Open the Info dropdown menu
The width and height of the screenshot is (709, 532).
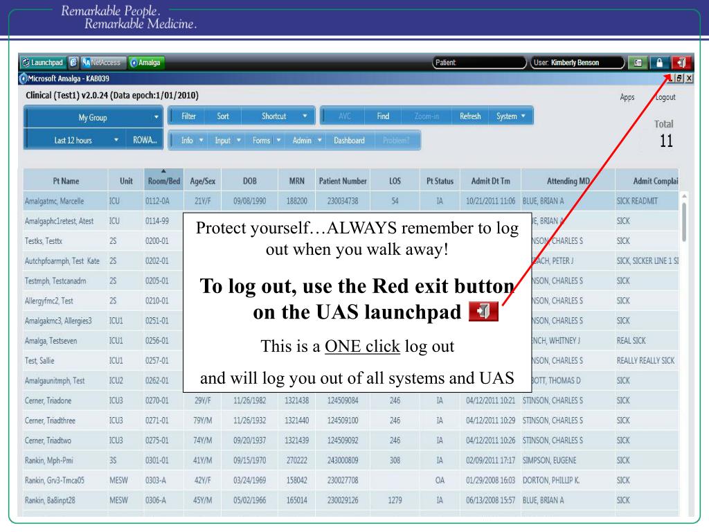click(x=192, y=140)
